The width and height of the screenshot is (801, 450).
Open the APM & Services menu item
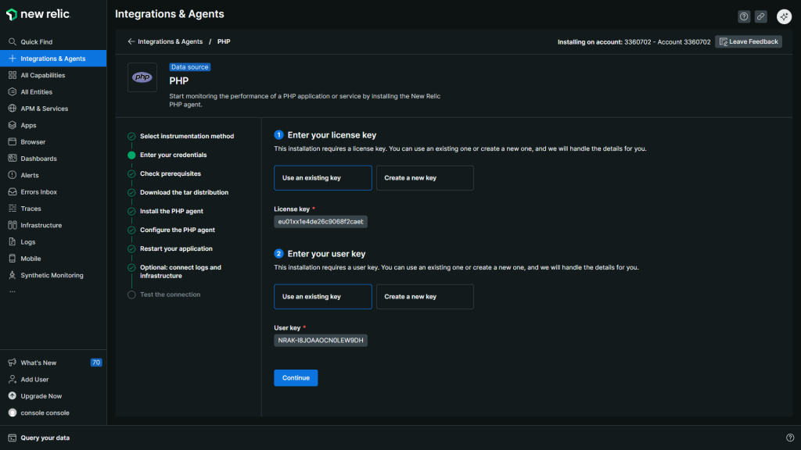(44, 109)
